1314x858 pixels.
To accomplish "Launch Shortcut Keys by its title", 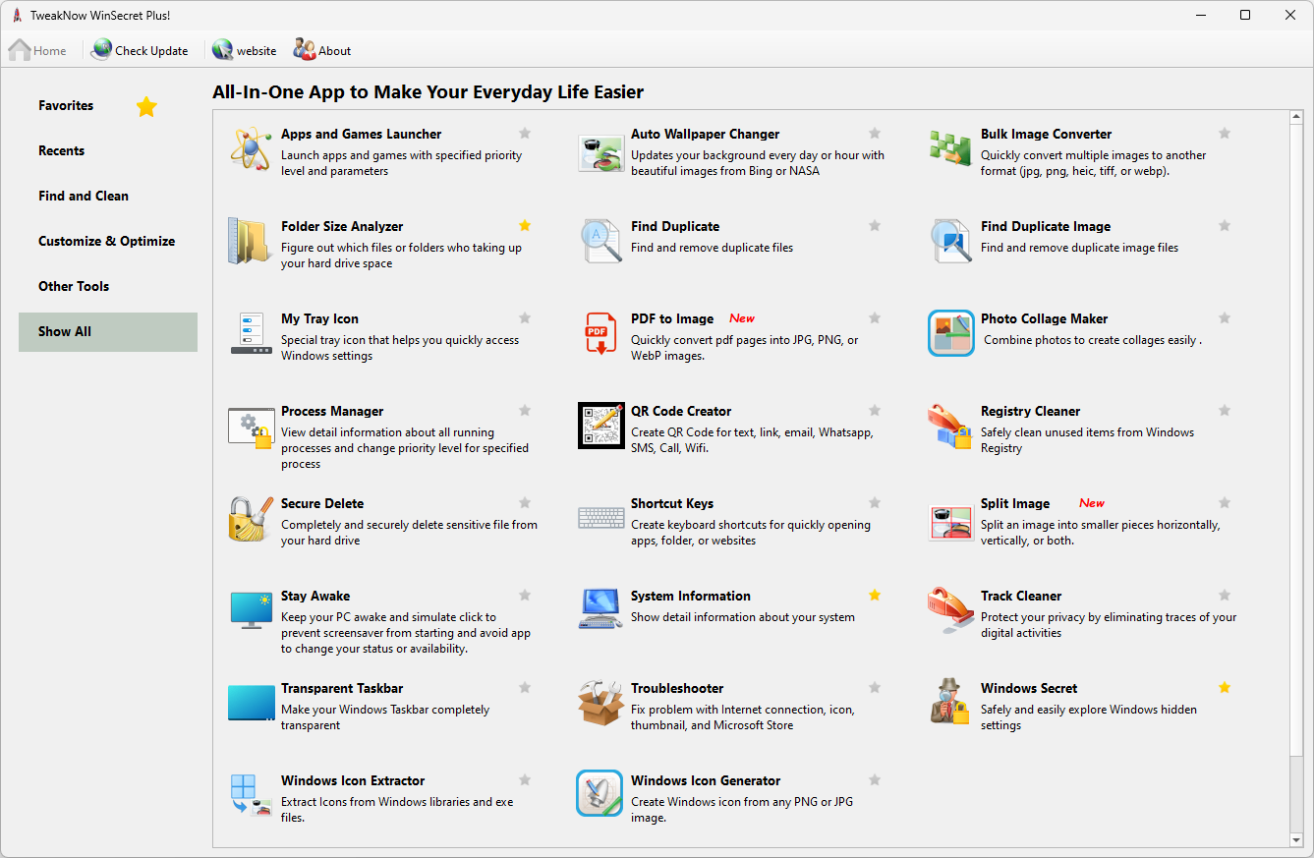I will tap(672, 503).
